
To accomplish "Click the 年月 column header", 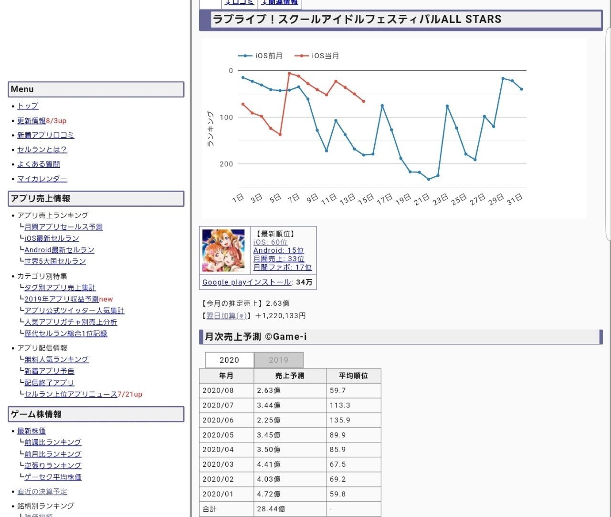I will 226,376.
